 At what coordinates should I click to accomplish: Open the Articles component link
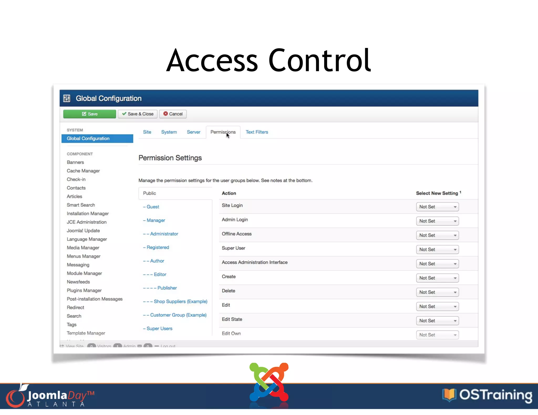coord(74,196)
